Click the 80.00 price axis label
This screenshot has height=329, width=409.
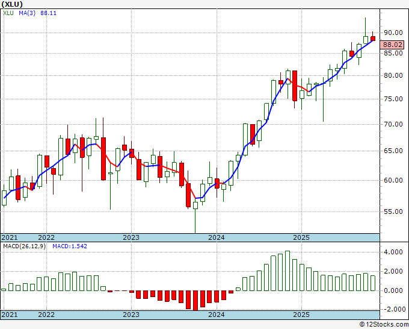pyautogui.click(x=393, y=75)
